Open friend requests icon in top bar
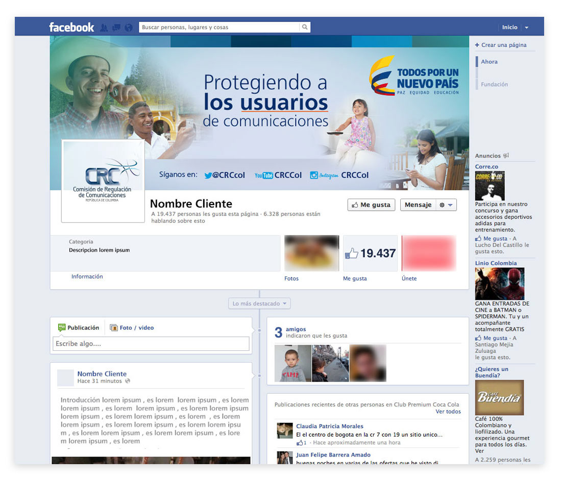Screen dimensions: 562x483 point(104,28)
